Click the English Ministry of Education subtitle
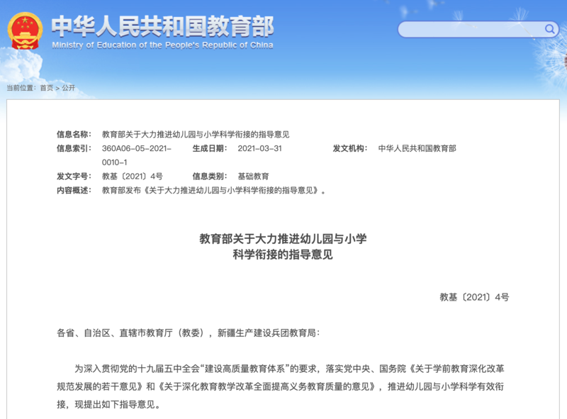This screenshot has width=567, height=419. [x=162, y=45]
